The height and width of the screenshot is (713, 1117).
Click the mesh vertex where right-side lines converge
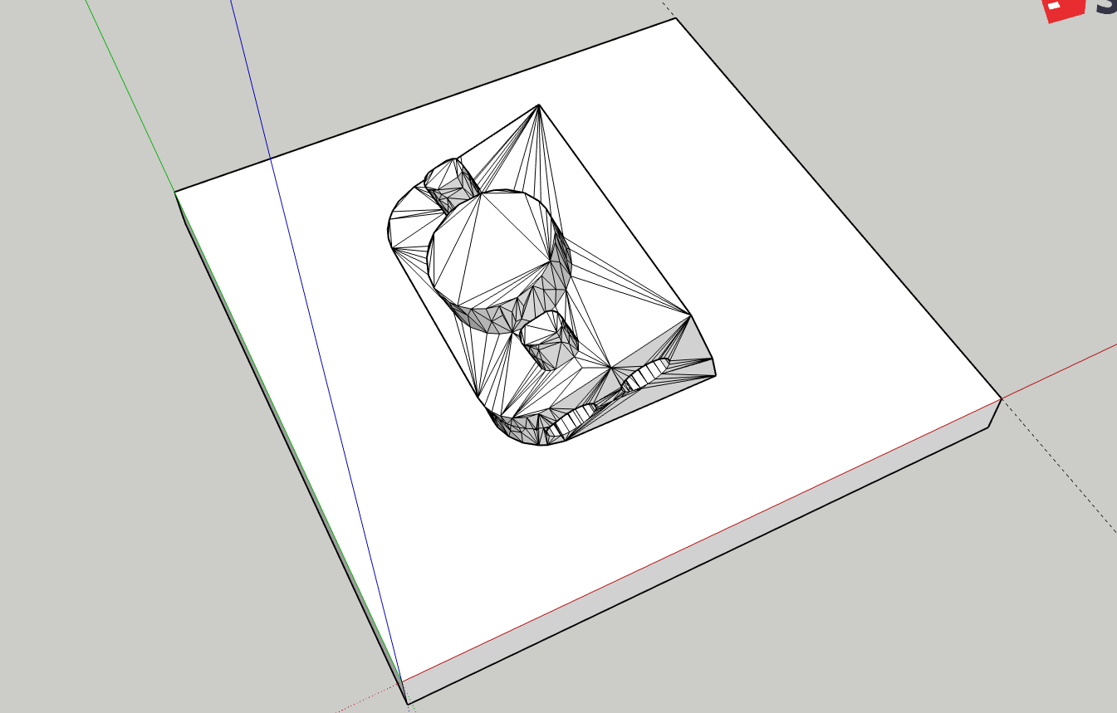coord(690,315)
